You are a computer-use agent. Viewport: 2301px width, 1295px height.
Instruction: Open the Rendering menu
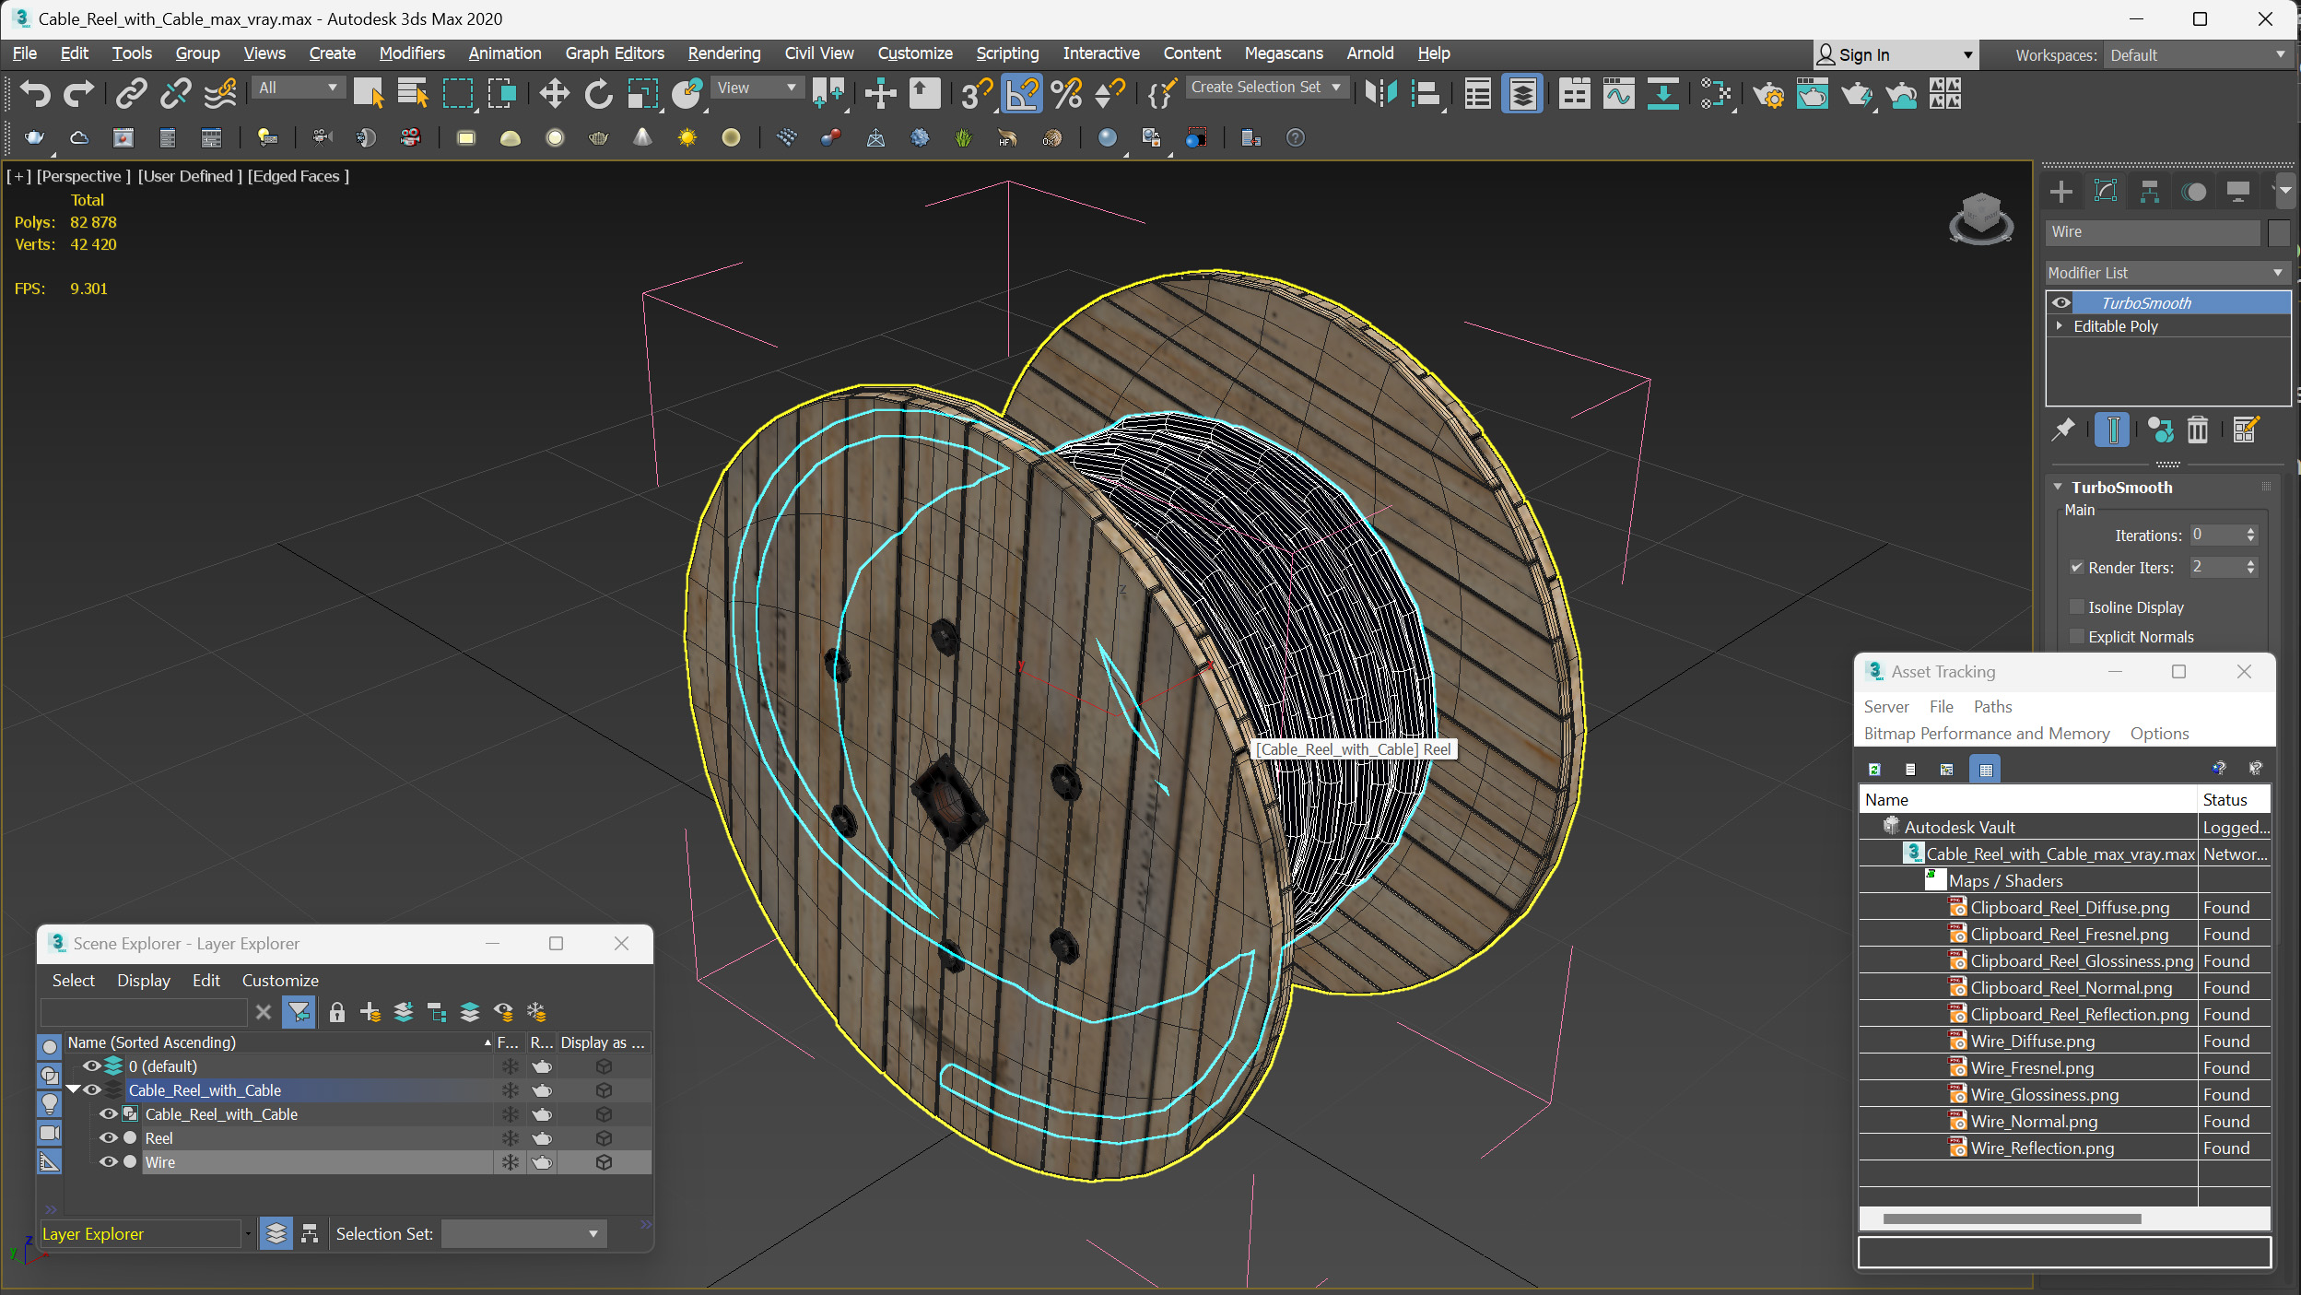click(x=721, y=53)
